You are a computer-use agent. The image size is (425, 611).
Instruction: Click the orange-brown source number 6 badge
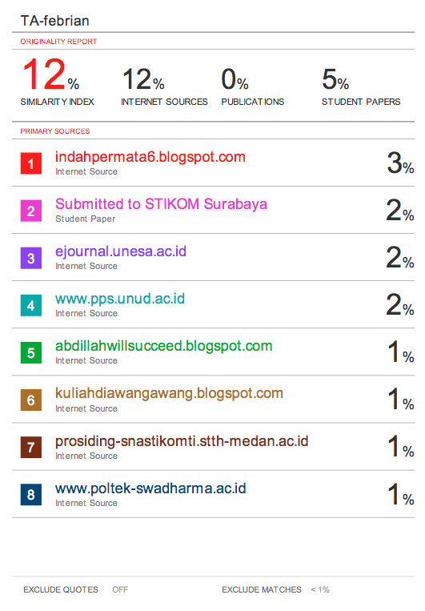click(30, 400)
